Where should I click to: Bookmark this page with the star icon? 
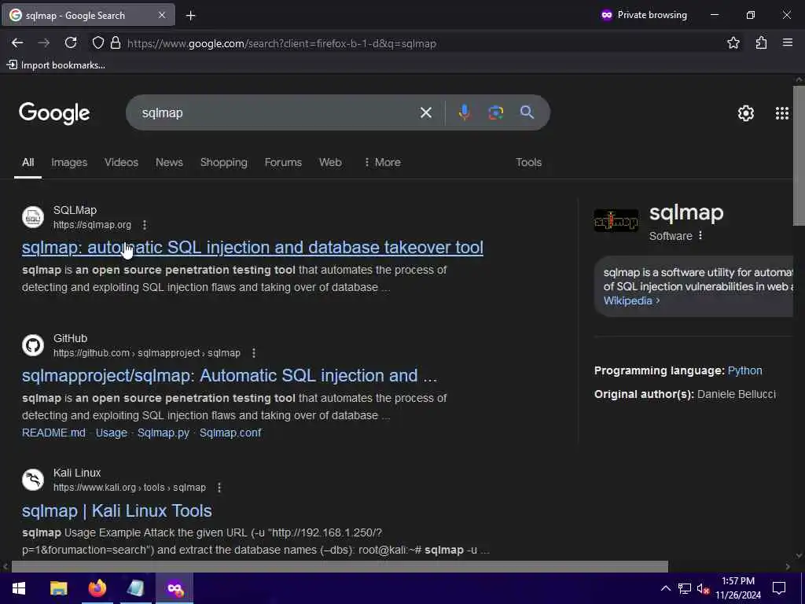point(733,43)
